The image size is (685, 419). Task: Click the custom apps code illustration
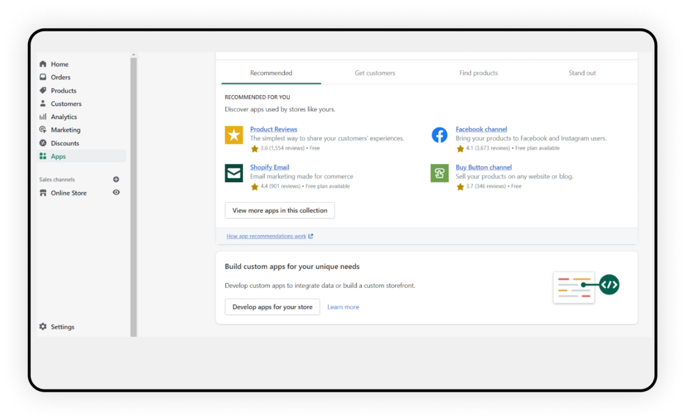coord(586,287)
